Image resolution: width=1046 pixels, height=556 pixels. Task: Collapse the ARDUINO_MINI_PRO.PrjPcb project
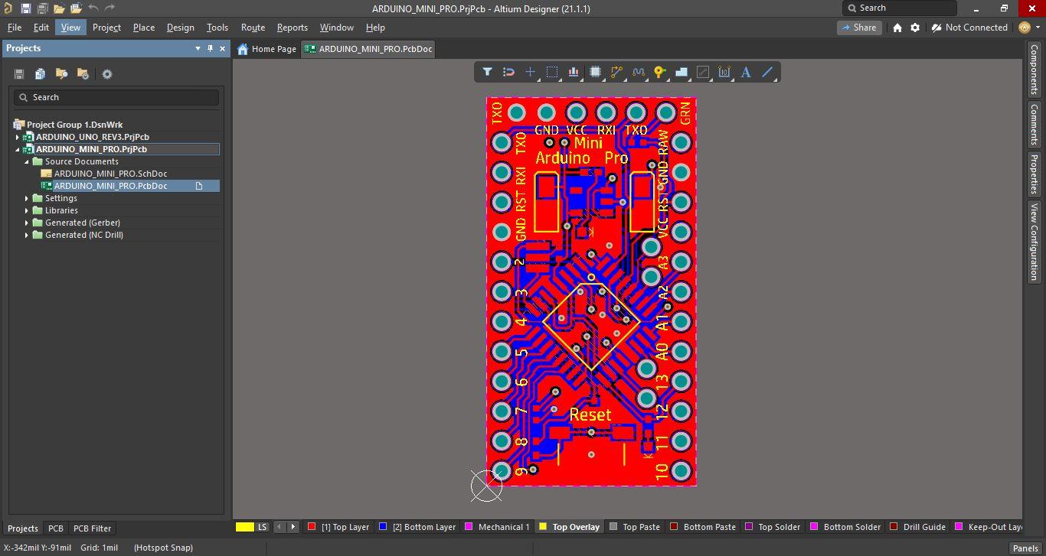(18, 149)
